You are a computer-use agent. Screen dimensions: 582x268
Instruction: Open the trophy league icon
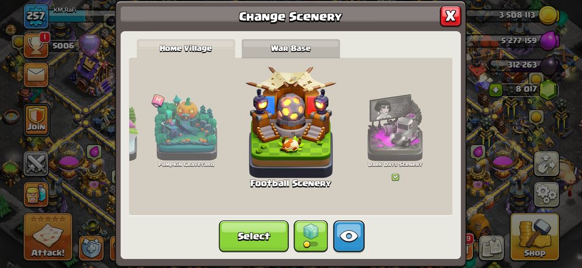tap(36, 46)
